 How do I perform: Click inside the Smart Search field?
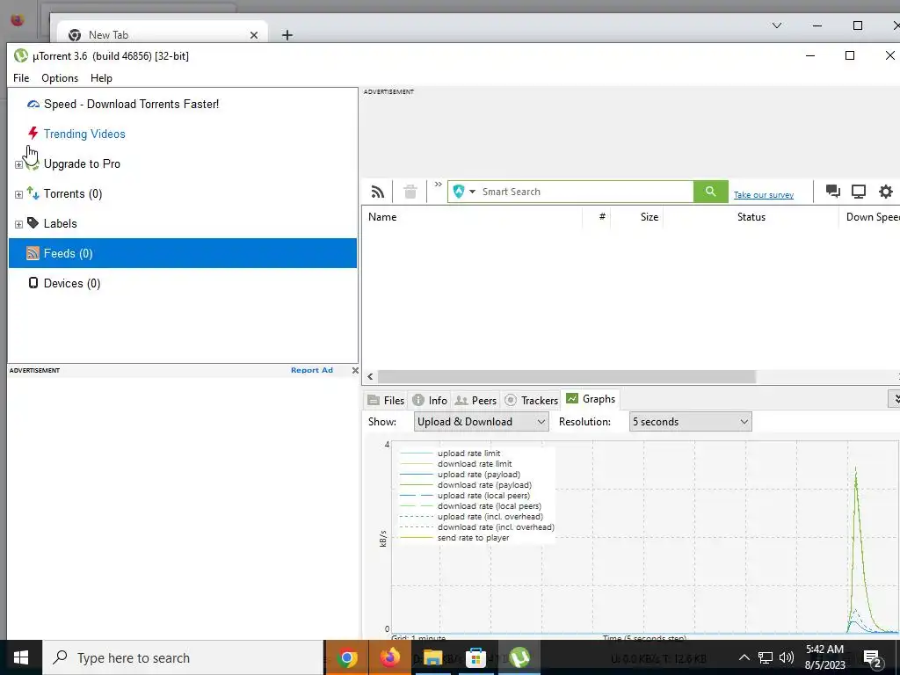(x=585, y=192)
